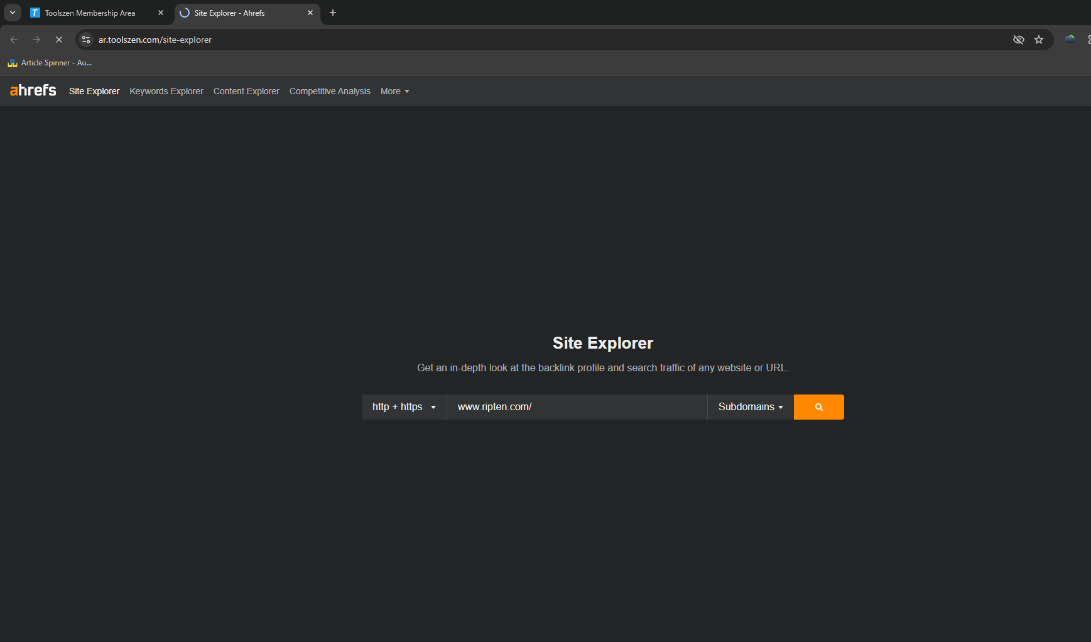Click the browser back arrow
This screenshot has height=642, width=1091.
[x=14, y=40]
